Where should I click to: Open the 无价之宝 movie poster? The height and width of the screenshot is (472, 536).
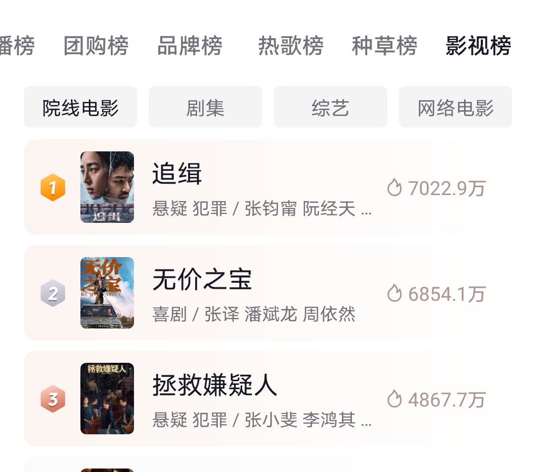click(x=107, y=293)
